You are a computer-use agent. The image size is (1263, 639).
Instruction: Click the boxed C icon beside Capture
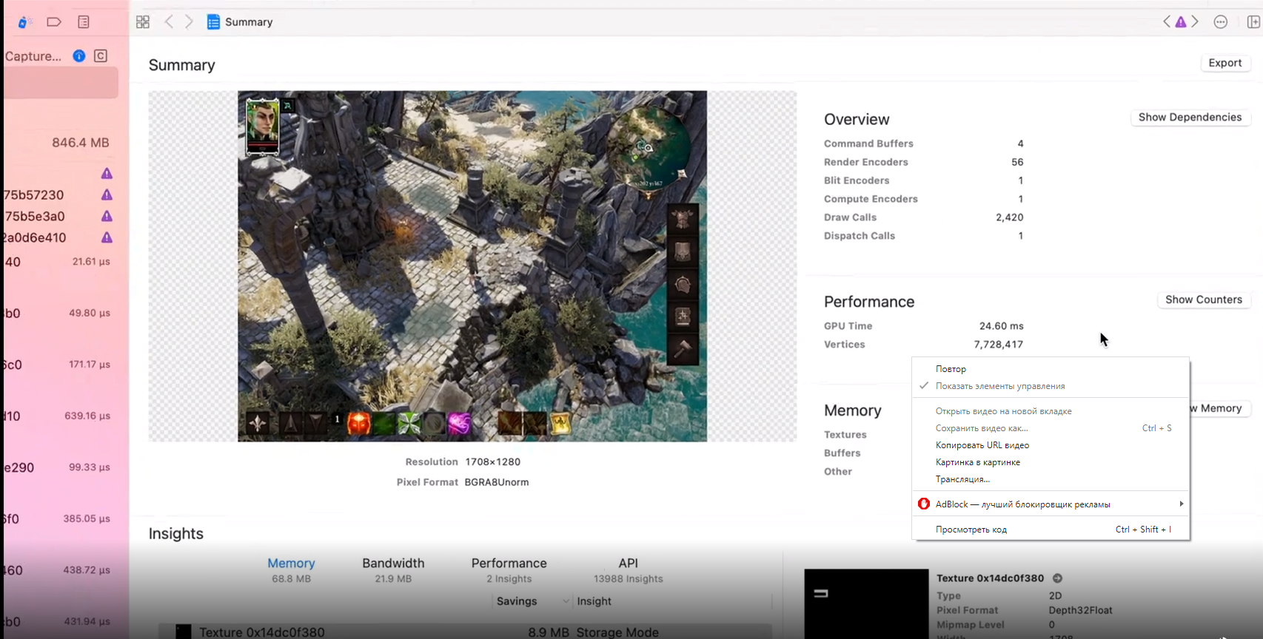tap(101, 56)
